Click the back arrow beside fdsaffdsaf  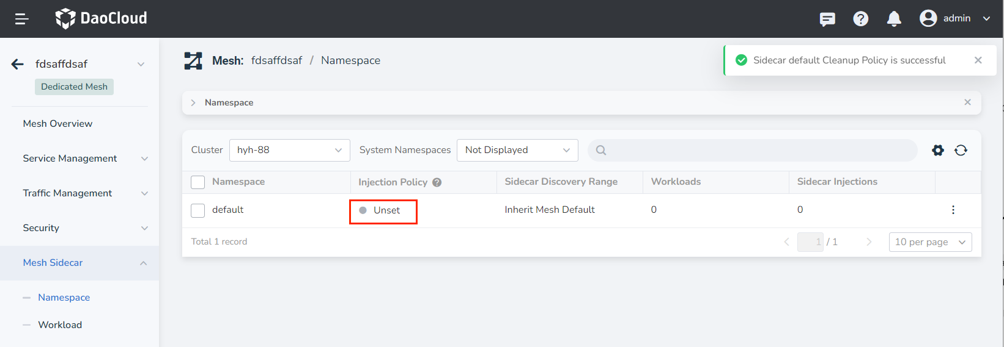[18, 64]
